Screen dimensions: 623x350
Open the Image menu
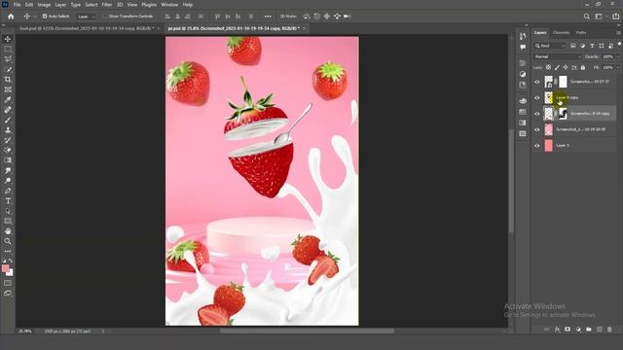click(x=44, y=5)
